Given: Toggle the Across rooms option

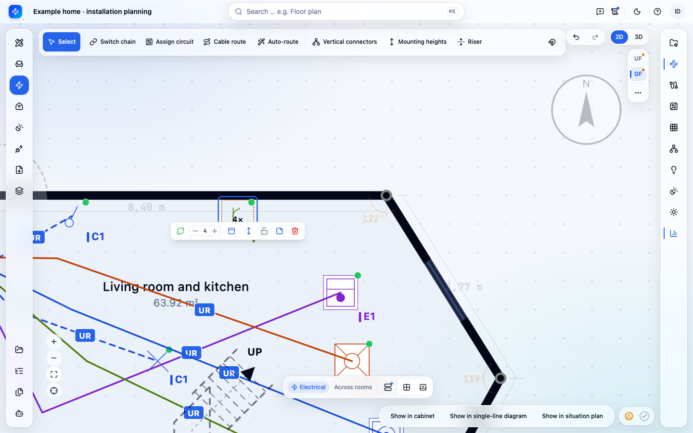Looking at the screenshot, I should click(x=353, y=387).
